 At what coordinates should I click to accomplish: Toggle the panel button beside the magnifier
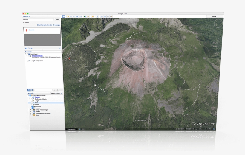(x=32, y=90)
